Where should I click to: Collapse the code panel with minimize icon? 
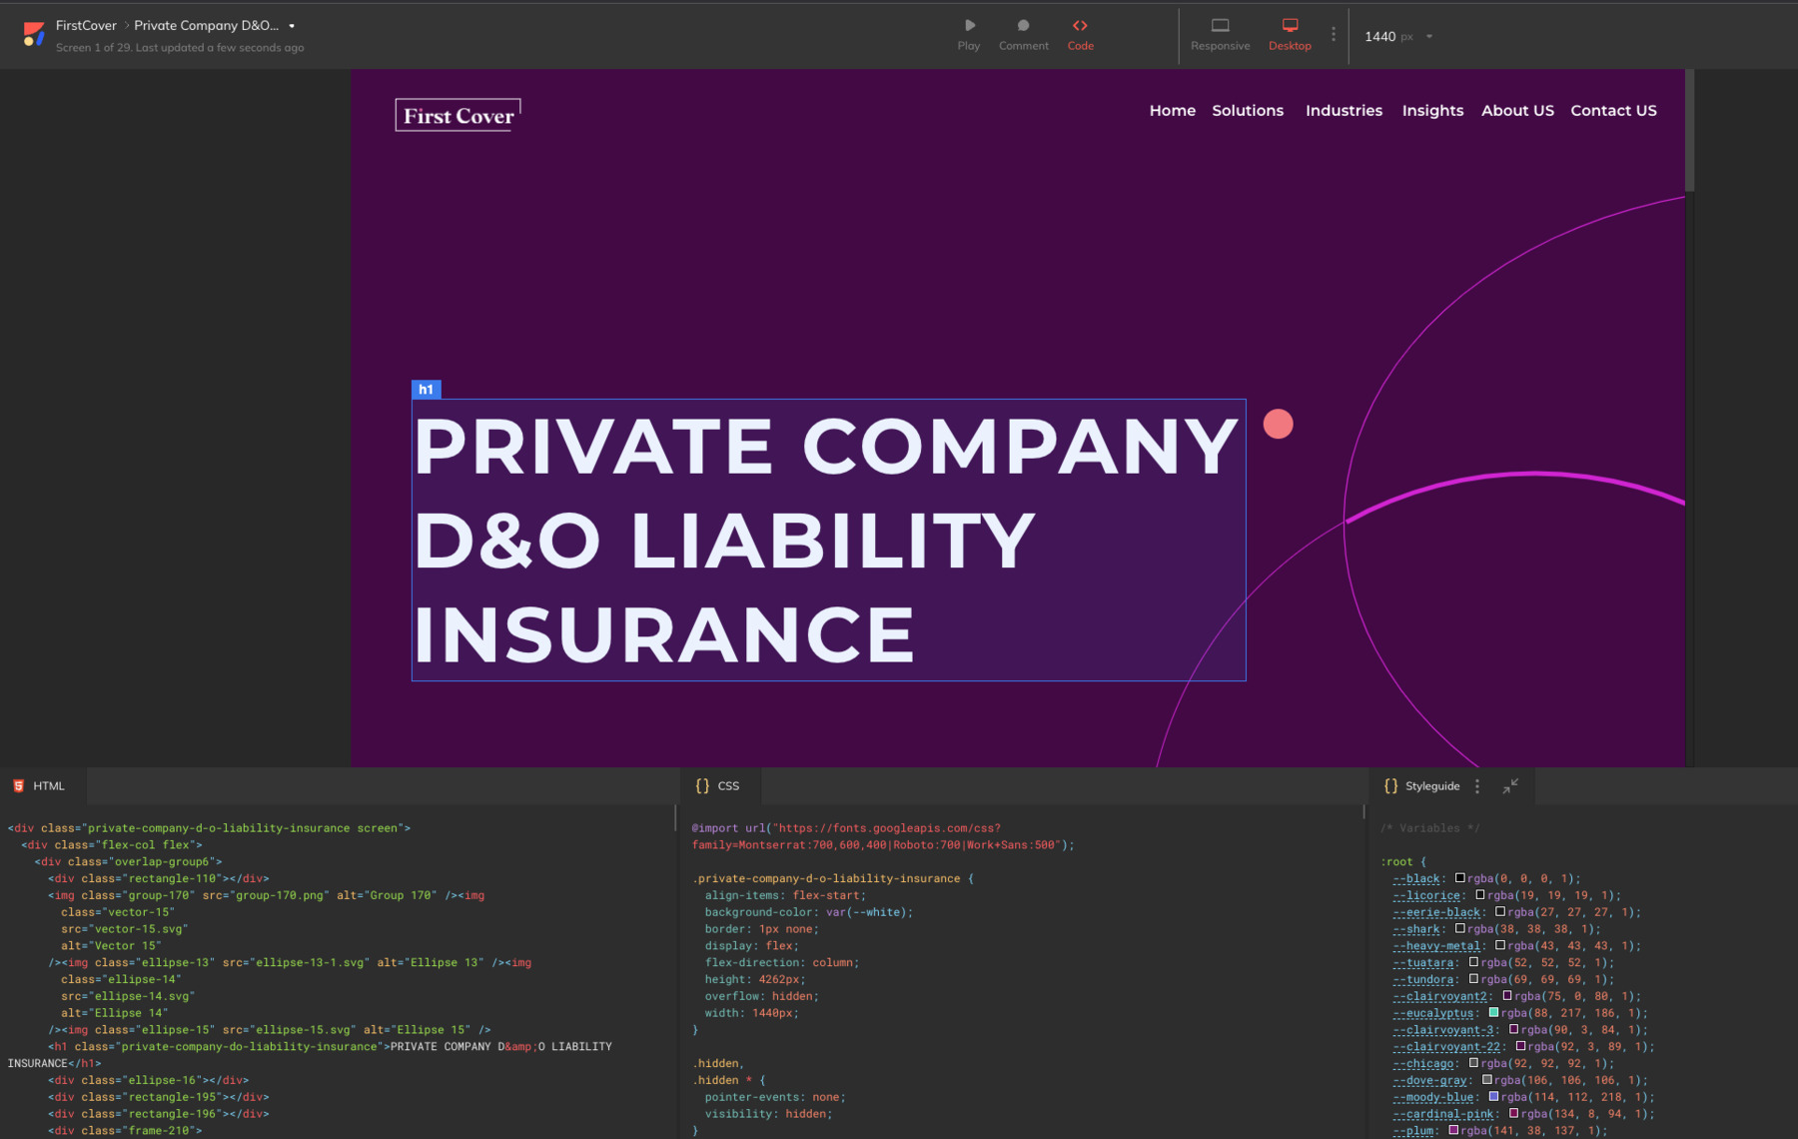pos(1510,786)
